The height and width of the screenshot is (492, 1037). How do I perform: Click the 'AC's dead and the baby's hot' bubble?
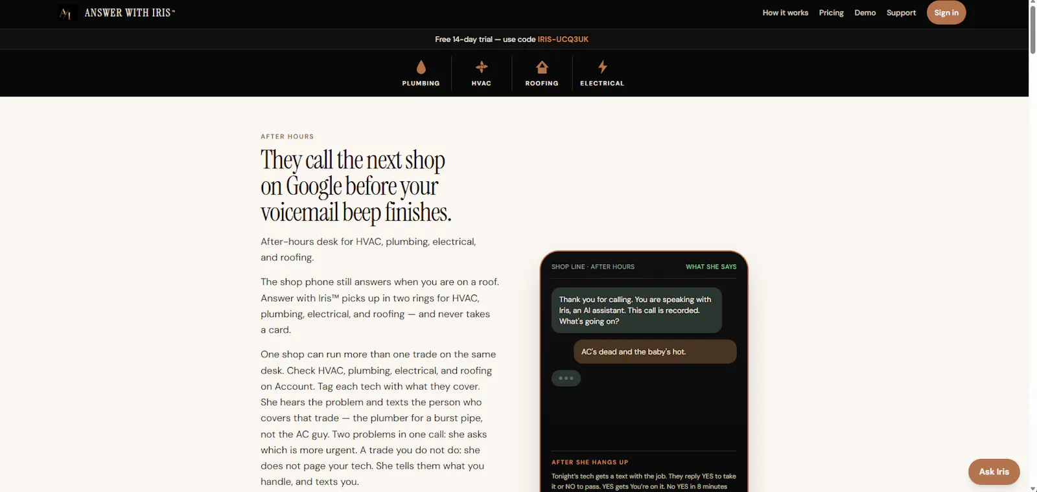(655, 352)
